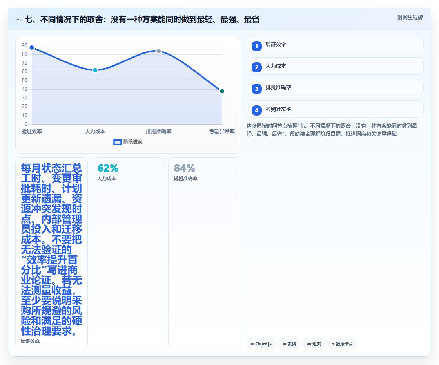Screen dimensions: 439x365
Task: Click the gray 排班准确率 data point
Action: [x=159, y=51]
